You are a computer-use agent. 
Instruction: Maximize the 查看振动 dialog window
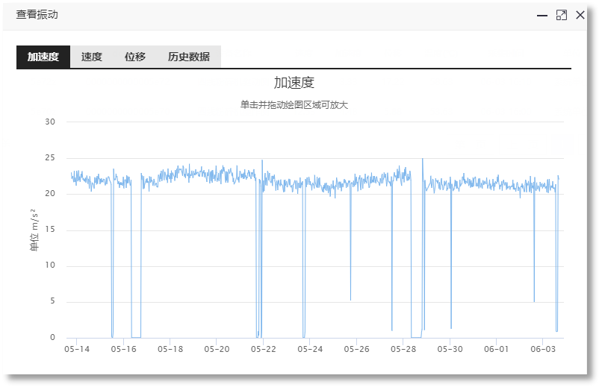[x=562, y=15]
